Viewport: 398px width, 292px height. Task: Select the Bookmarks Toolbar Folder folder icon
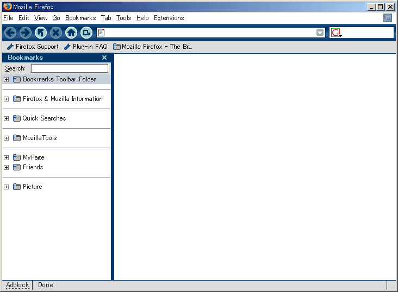pos(17,79)
